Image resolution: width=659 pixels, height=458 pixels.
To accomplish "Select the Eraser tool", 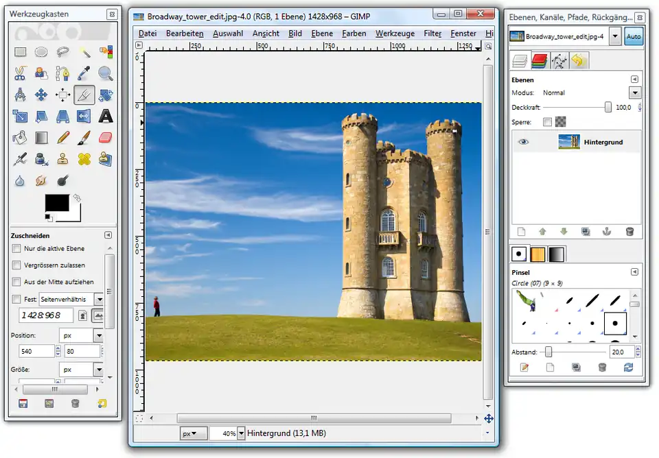I will coord(105,137).
